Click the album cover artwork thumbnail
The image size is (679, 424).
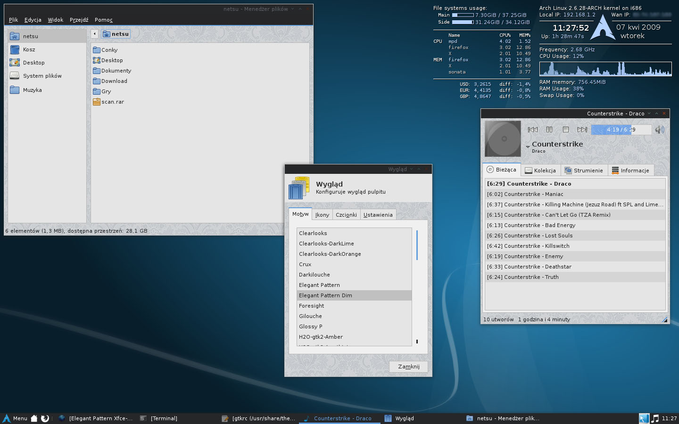point(503,139)
